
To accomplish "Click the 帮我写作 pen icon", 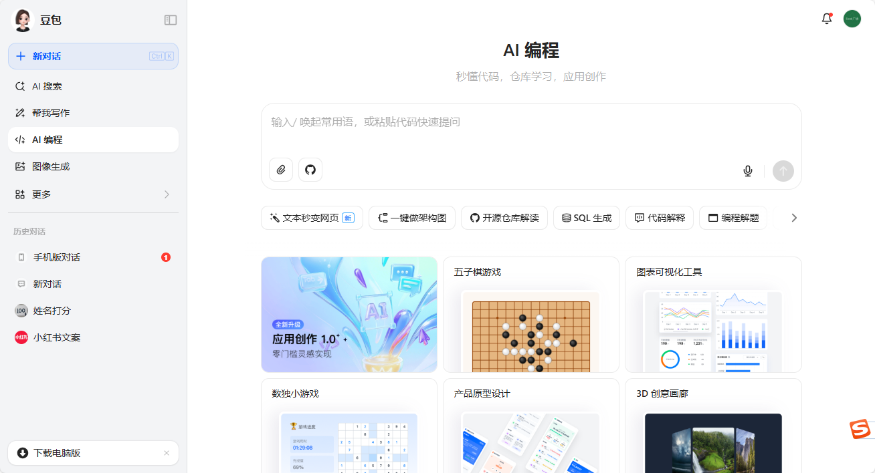I will point(20,113).
